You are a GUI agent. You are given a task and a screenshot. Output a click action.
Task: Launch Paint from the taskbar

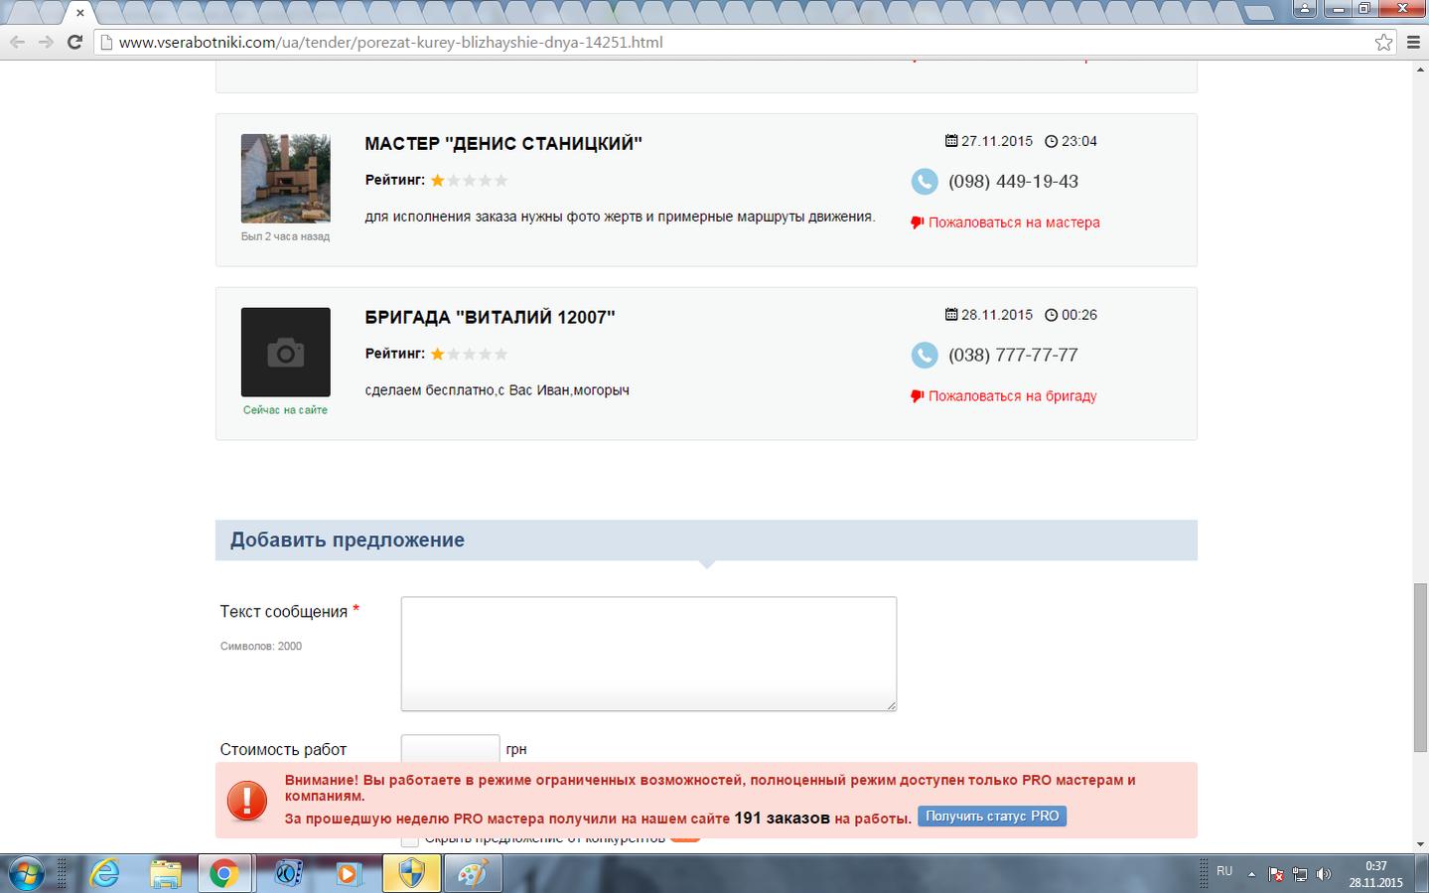tap(474, 874)
